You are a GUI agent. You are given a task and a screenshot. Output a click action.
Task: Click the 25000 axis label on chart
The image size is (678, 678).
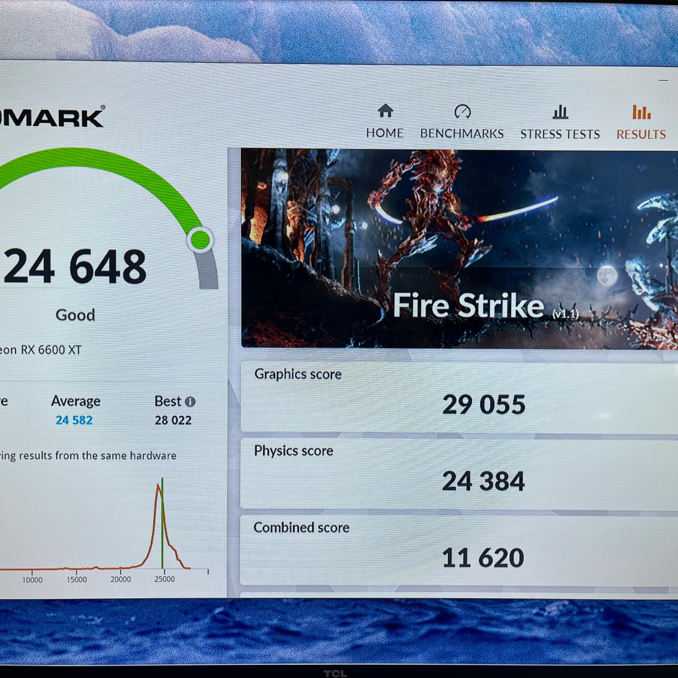point(164,579)
